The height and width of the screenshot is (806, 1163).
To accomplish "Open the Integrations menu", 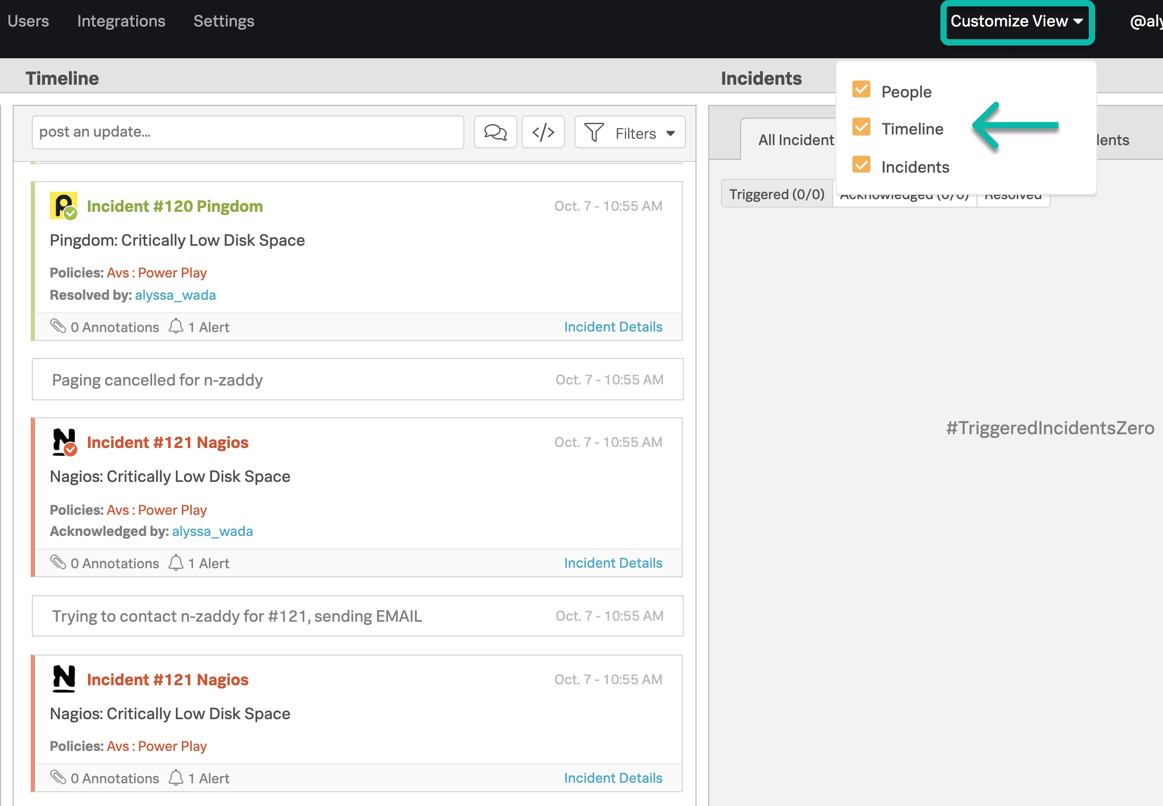I will click(x=121, y=22).
